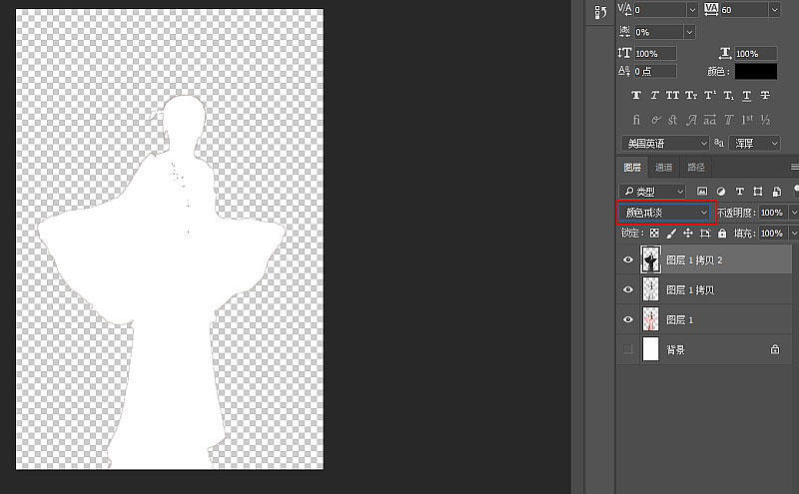Open the tracking (60) dropdown
The width and height of the screenshot is (799, 494).
pos(775,10)
